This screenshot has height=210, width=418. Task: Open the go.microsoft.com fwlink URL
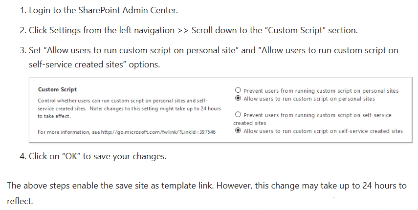click(158, 132)
